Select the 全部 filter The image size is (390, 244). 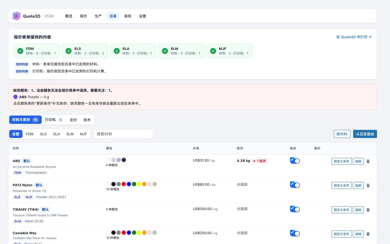click(x=16, y=134)
